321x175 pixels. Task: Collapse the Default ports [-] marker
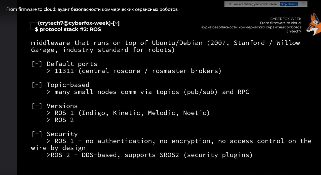pyautogui.click(x=37, y=64)
